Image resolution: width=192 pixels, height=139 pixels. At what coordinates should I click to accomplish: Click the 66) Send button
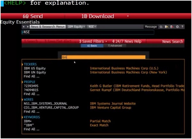(x=33, y=16)
